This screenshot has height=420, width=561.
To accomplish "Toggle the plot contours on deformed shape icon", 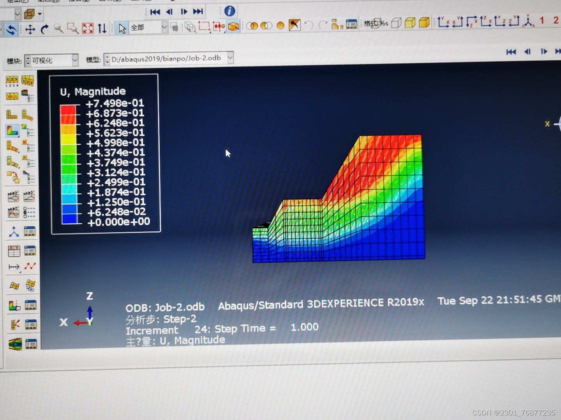I will pos(12,131).
